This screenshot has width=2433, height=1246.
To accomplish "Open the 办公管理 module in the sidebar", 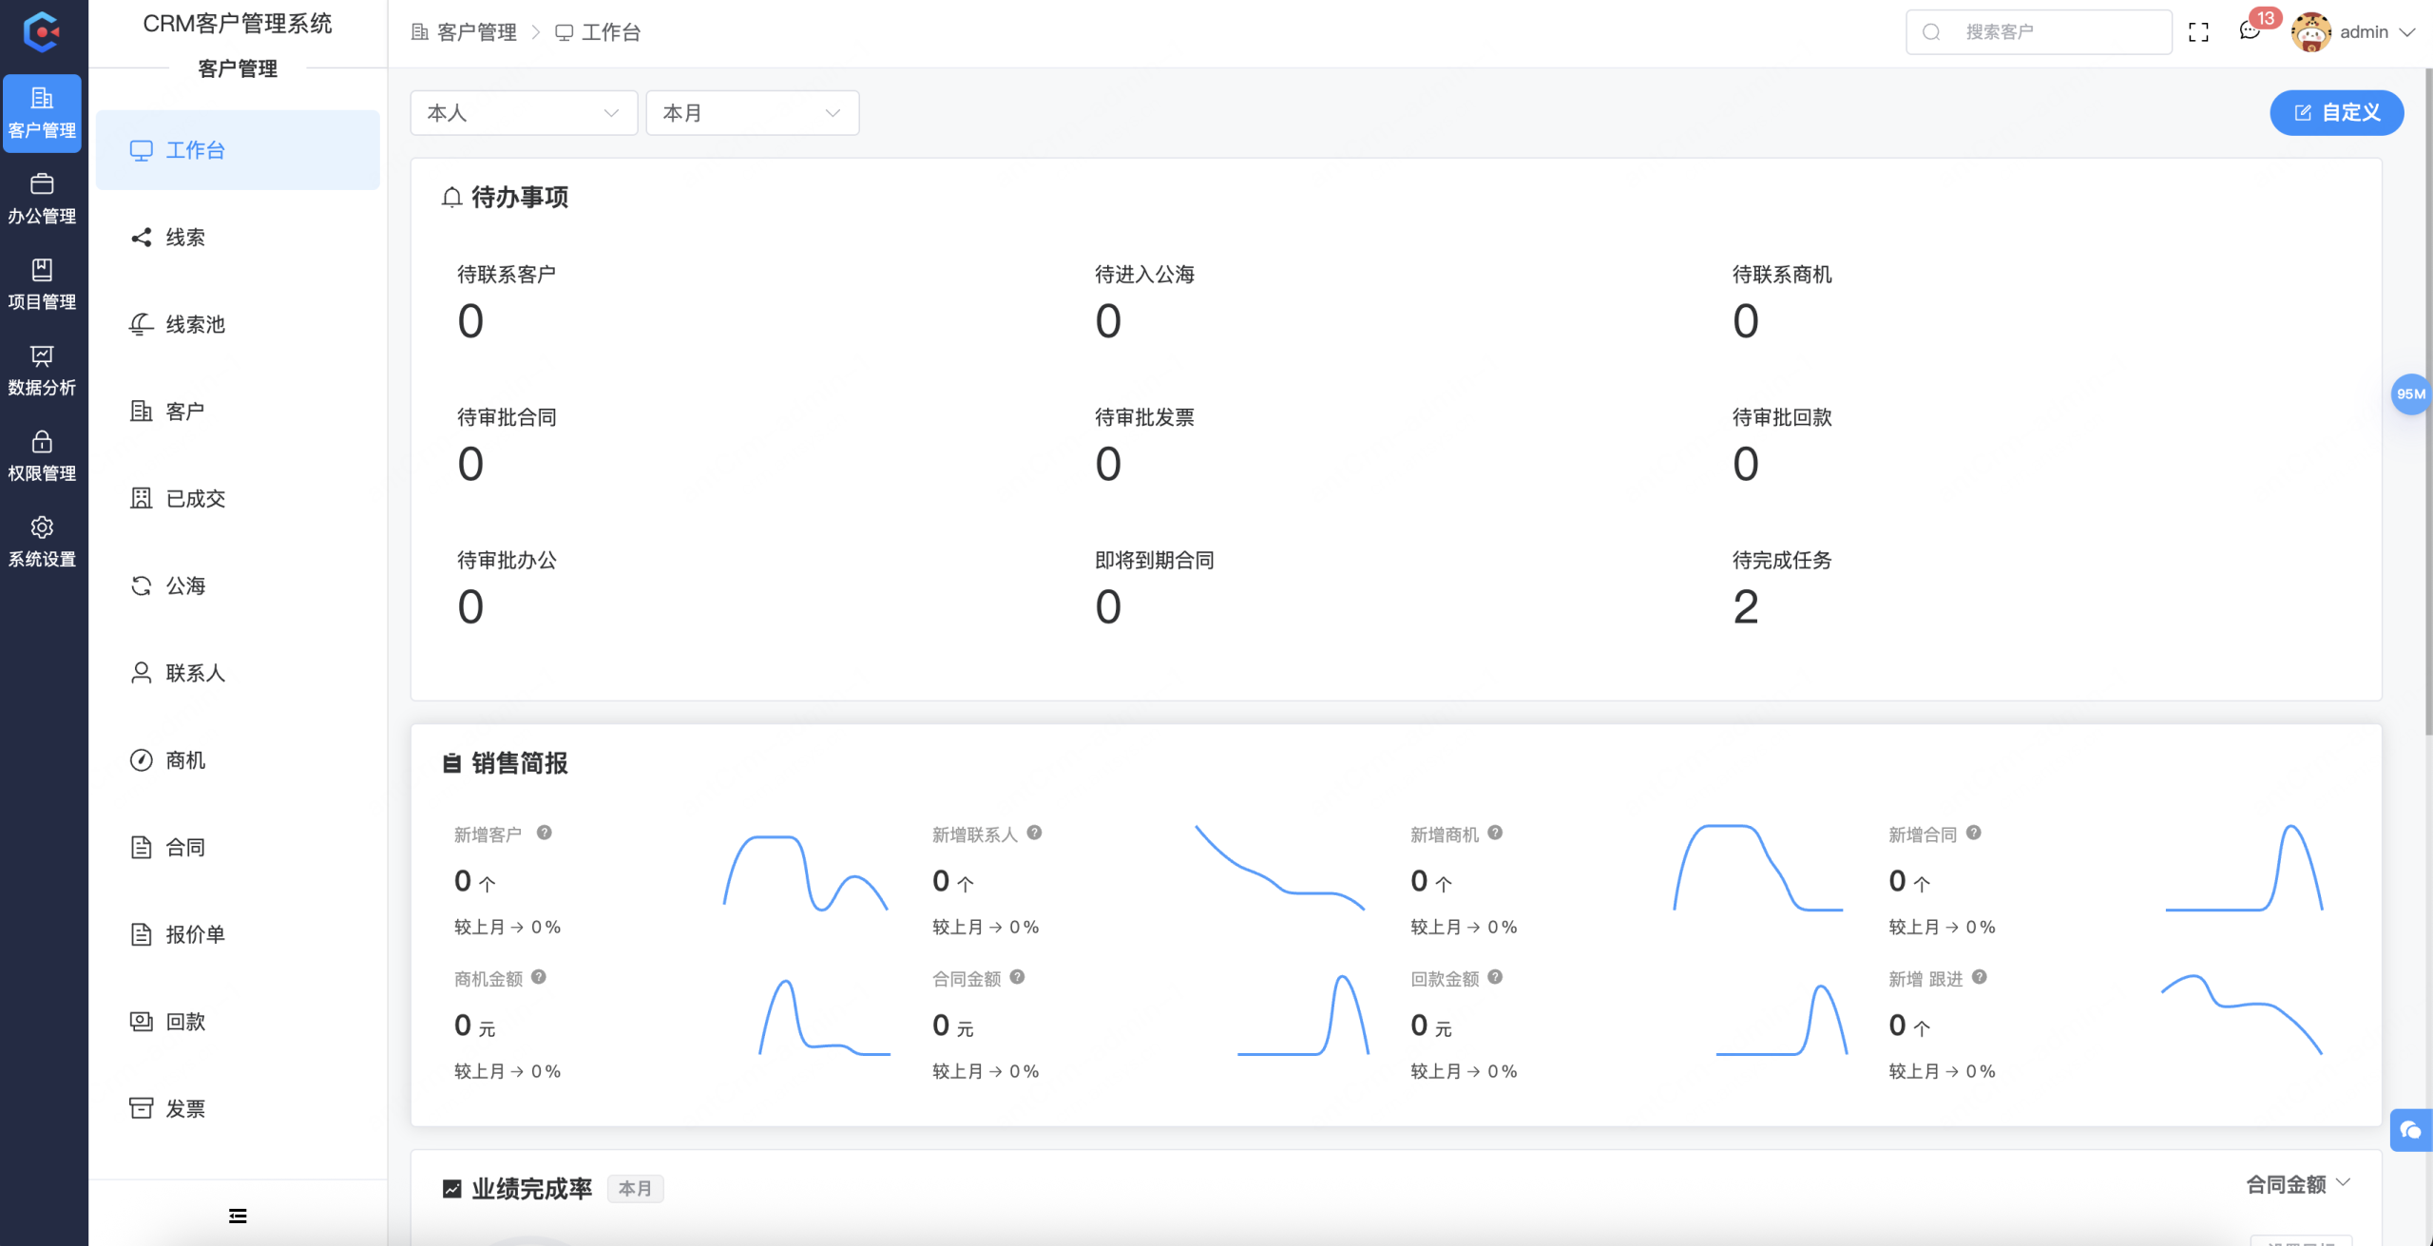I will 42,198.
